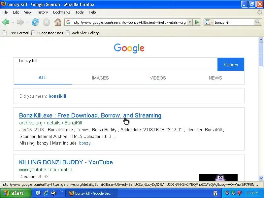This screenshot has width=264, height=198.
Task: Click the bonzikill suggestion link
Action: coord(57,96)
